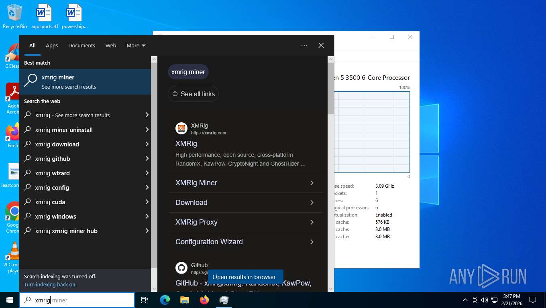Open the volume control in the tray
Screen dimensions: 546x308
pyautogui.click(x=484, y=300)
